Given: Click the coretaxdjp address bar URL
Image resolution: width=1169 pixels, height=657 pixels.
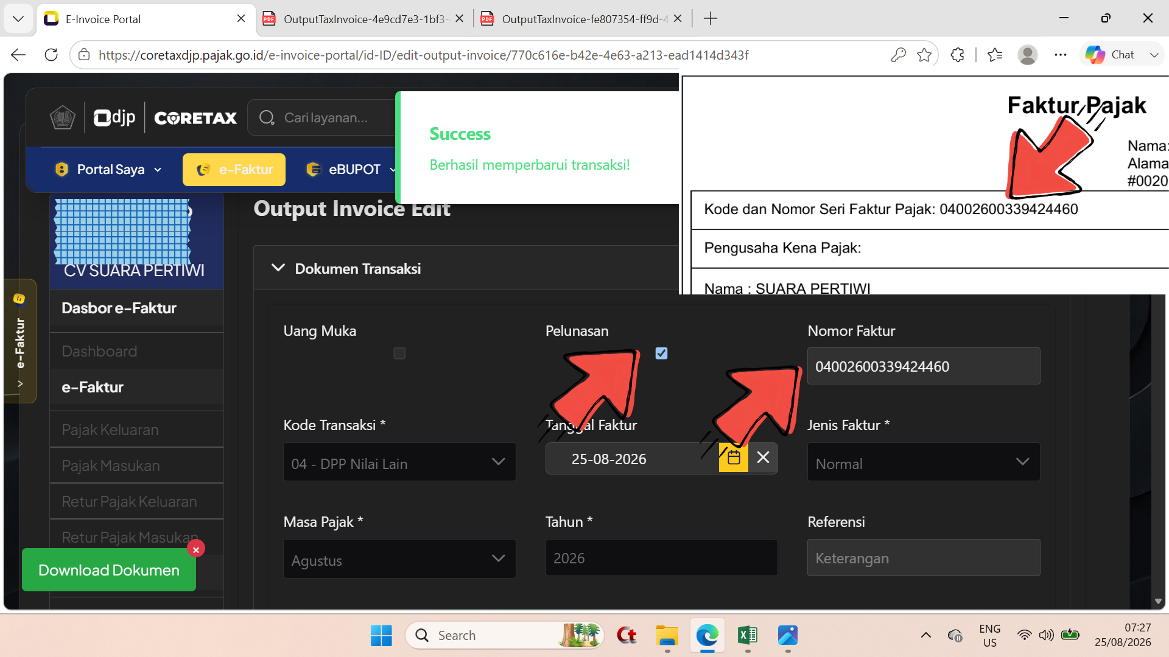Looking at the screenshot, I should point(424,55).
